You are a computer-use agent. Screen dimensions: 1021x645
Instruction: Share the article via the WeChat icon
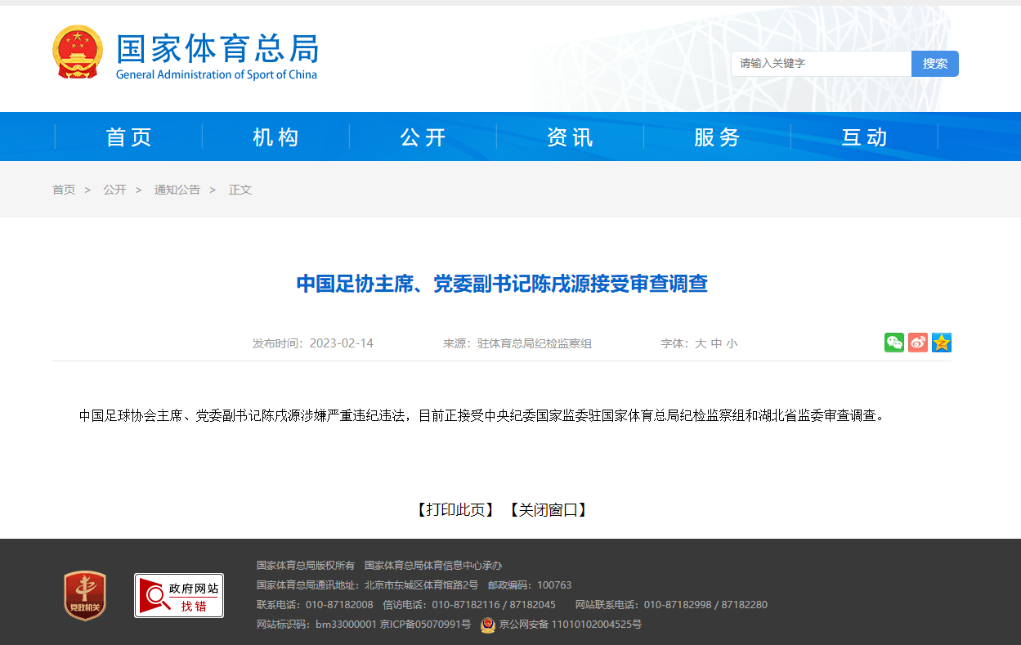pyautogui.click(x=894, y=343)
